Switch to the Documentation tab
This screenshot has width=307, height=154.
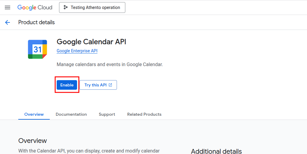click(71, 114)
